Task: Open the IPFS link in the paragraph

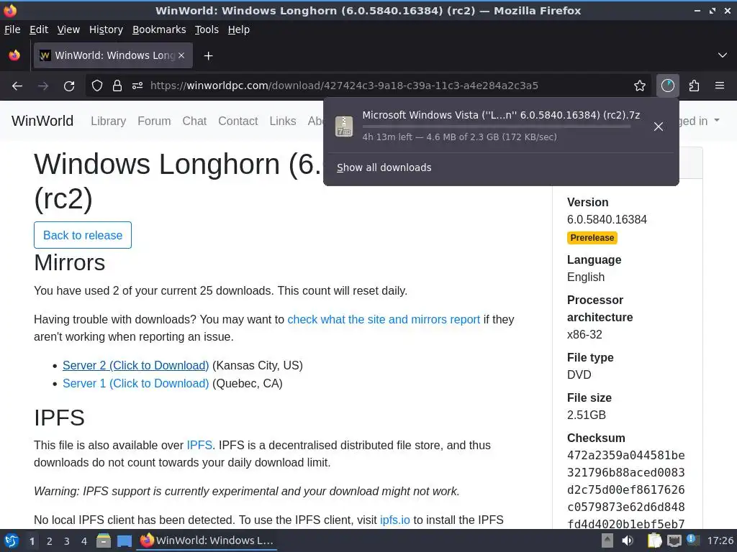Action: click(x=199, y=446)
